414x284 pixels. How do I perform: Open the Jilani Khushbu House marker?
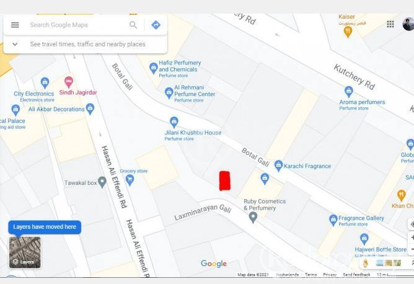tap(174, 122)
